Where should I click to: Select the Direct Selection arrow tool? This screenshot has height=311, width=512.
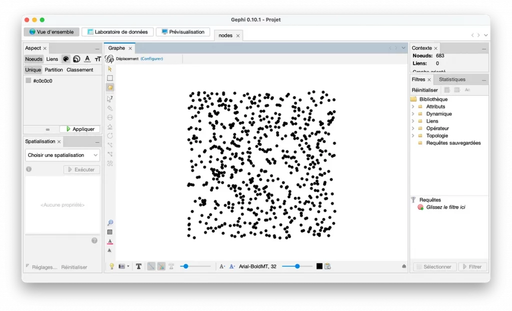(x=110, y=68)
